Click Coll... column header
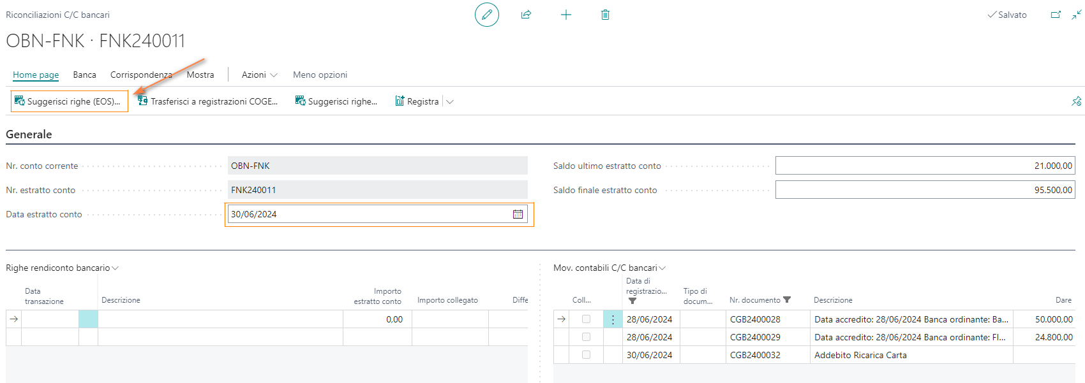 pos(581,300)
